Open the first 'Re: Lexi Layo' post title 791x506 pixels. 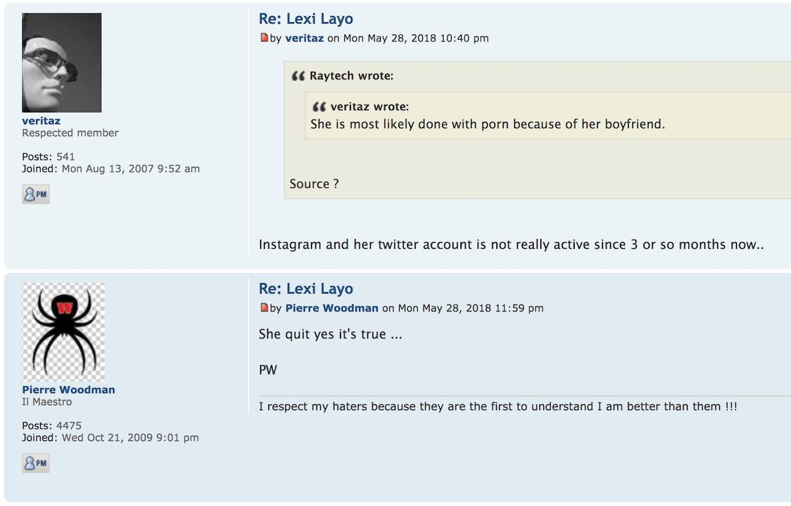click(306, 19)
